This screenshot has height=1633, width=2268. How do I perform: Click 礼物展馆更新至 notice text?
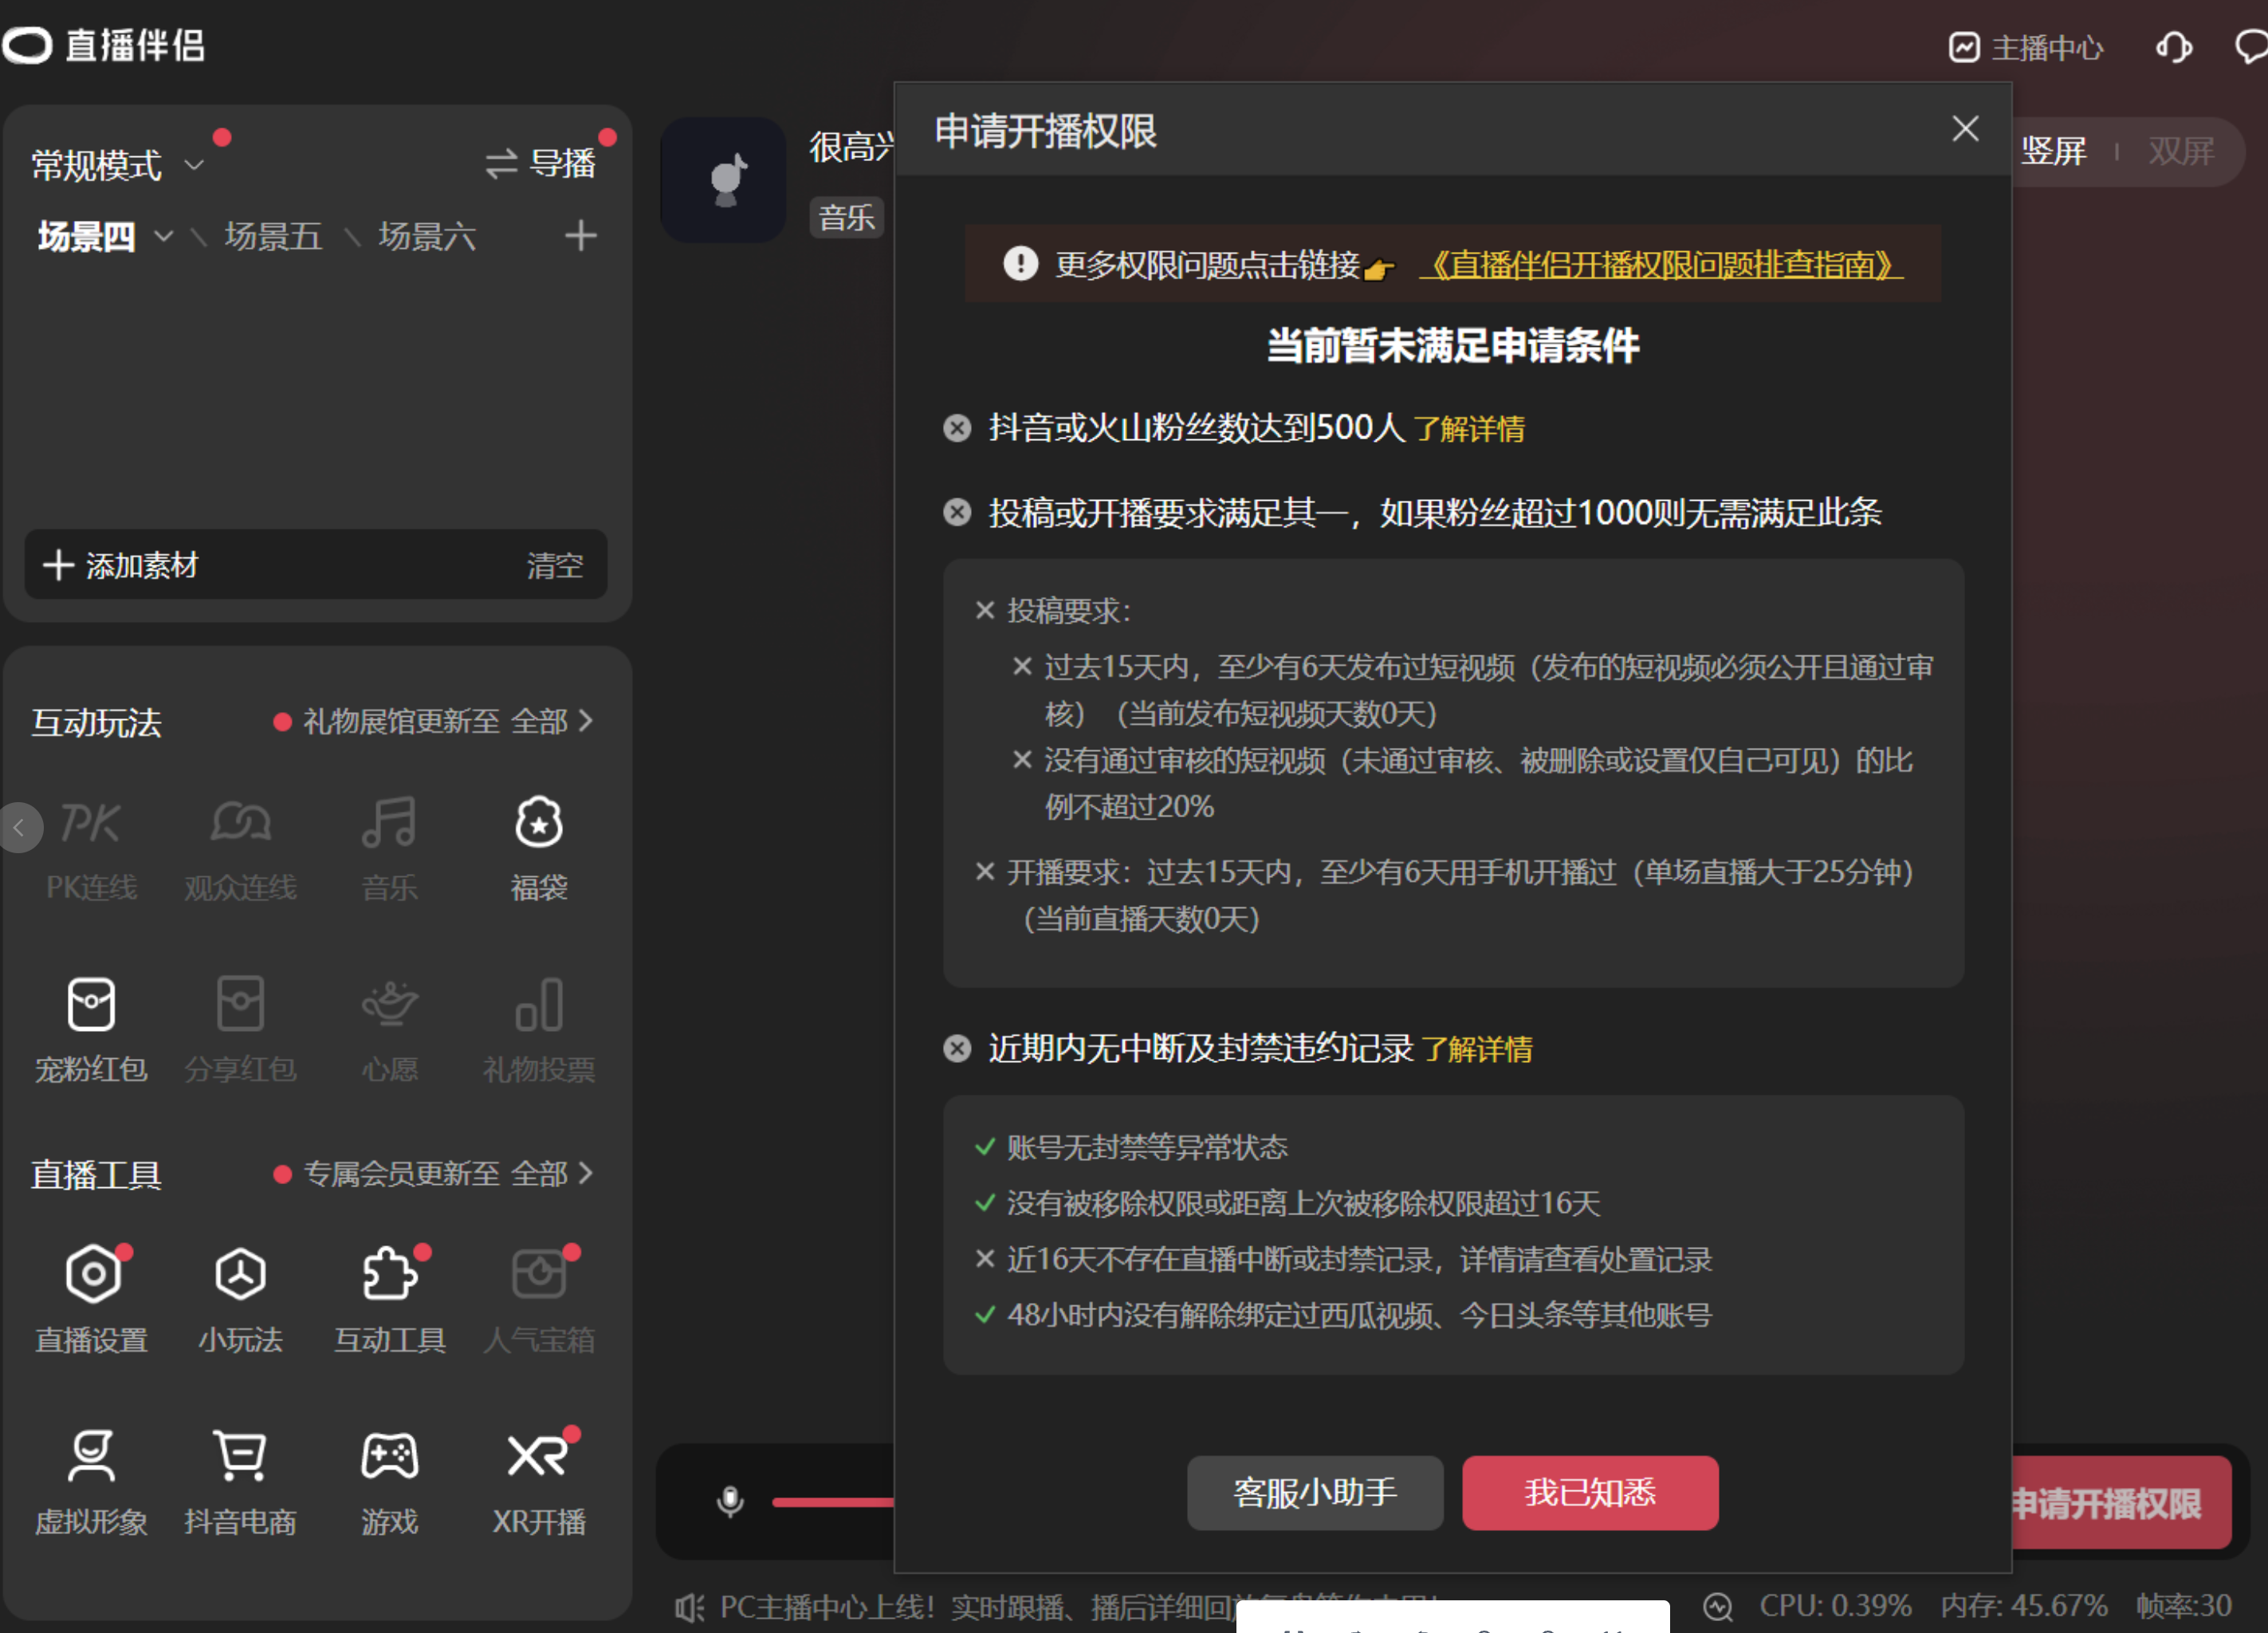[401, 721]
